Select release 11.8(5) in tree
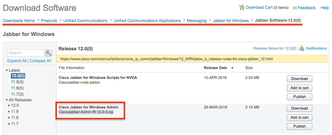 click(17, 88)
